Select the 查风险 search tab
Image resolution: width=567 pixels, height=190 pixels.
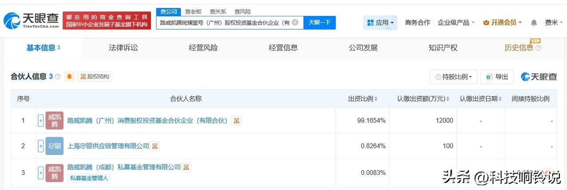click(242, 12)
